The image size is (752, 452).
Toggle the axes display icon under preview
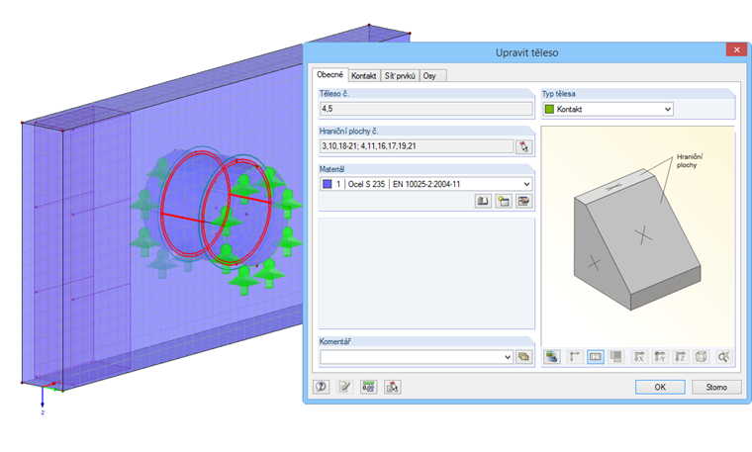(574, 357)
